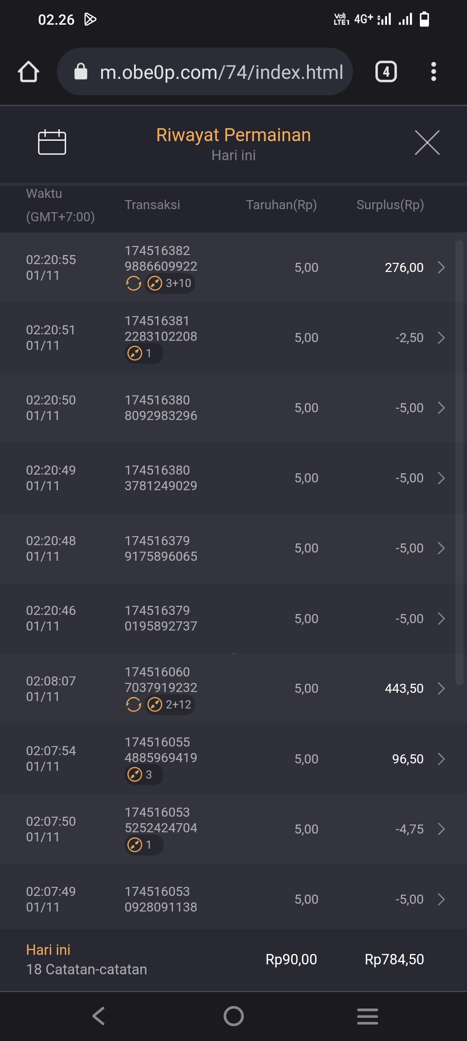Viewport: 467px width, 1041px height.
Task: Click the m.obe0p.com address bar
Action: click(x=221, y=72)
